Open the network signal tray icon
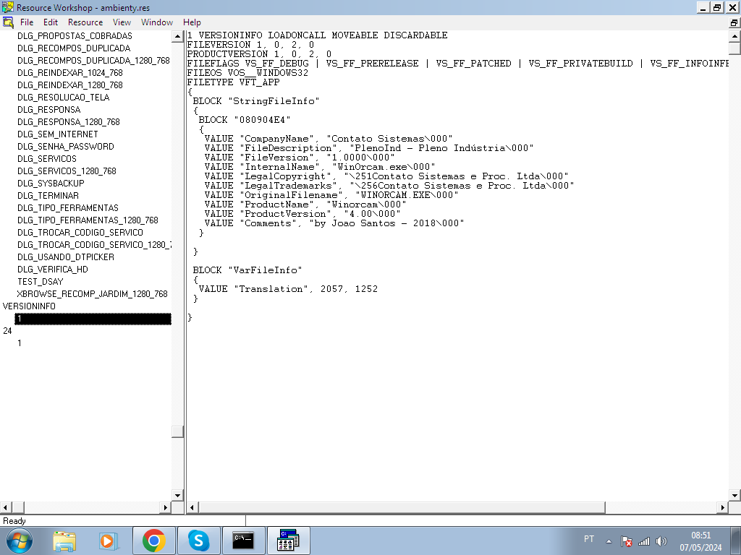The height and width of the screenshot is (555, 741). [643, 541]
